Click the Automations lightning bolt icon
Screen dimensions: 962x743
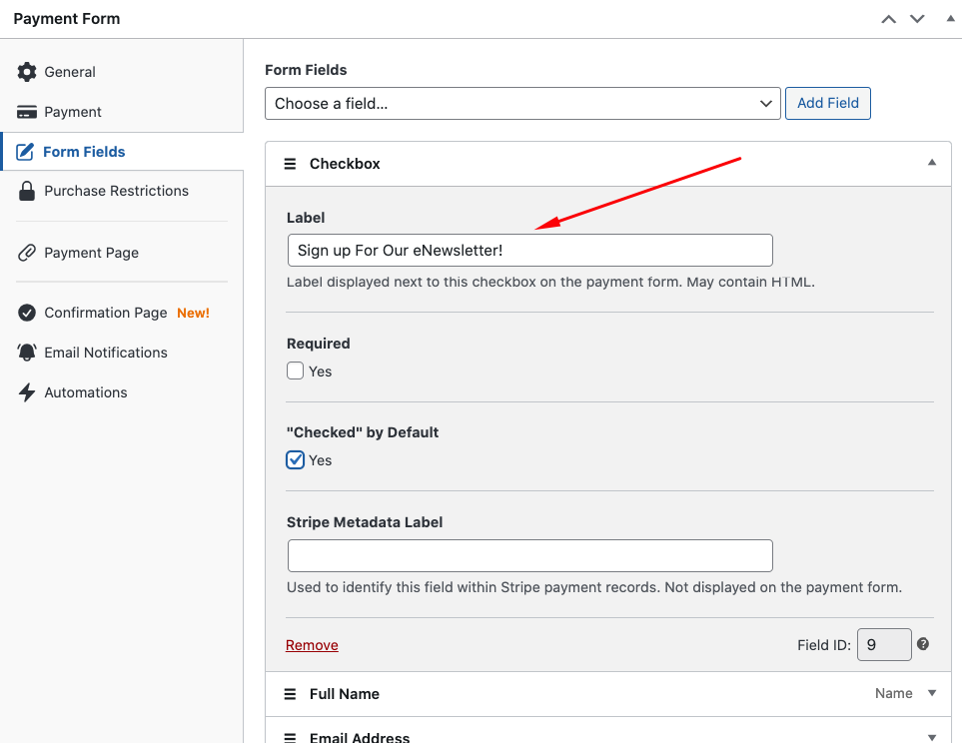(27, 392)
